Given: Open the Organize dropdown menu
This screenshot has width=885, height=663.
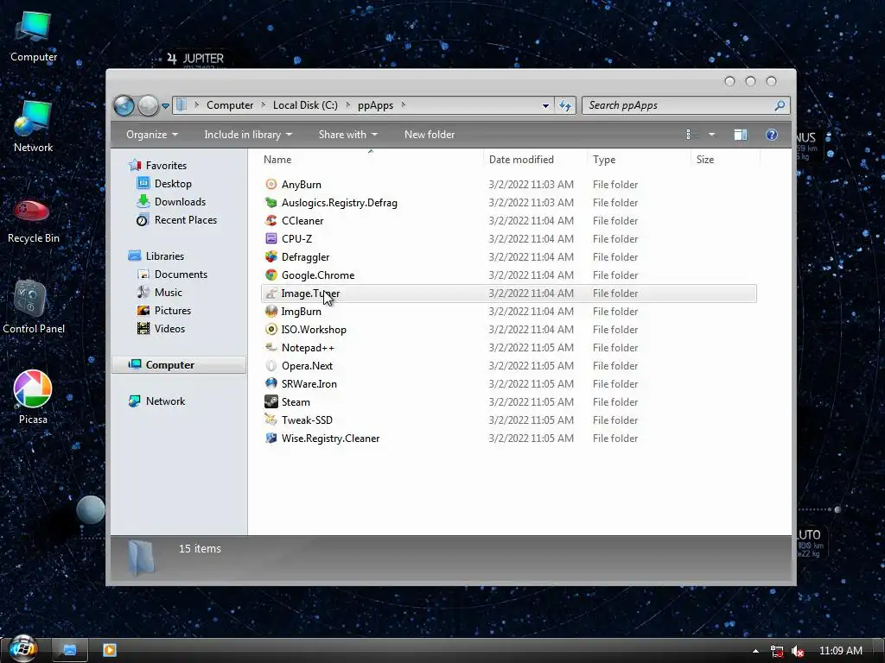Looking at the screenshot, I should (152, 135).
